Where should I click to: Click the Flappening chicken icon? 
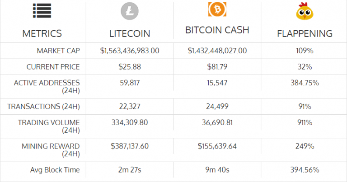pos(305,11)
